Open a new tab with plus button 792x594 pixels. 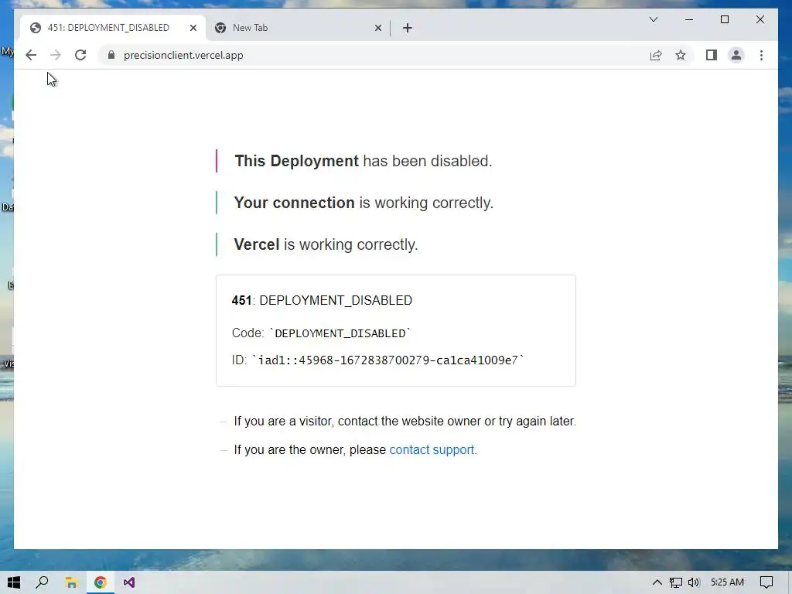[408, 28]
